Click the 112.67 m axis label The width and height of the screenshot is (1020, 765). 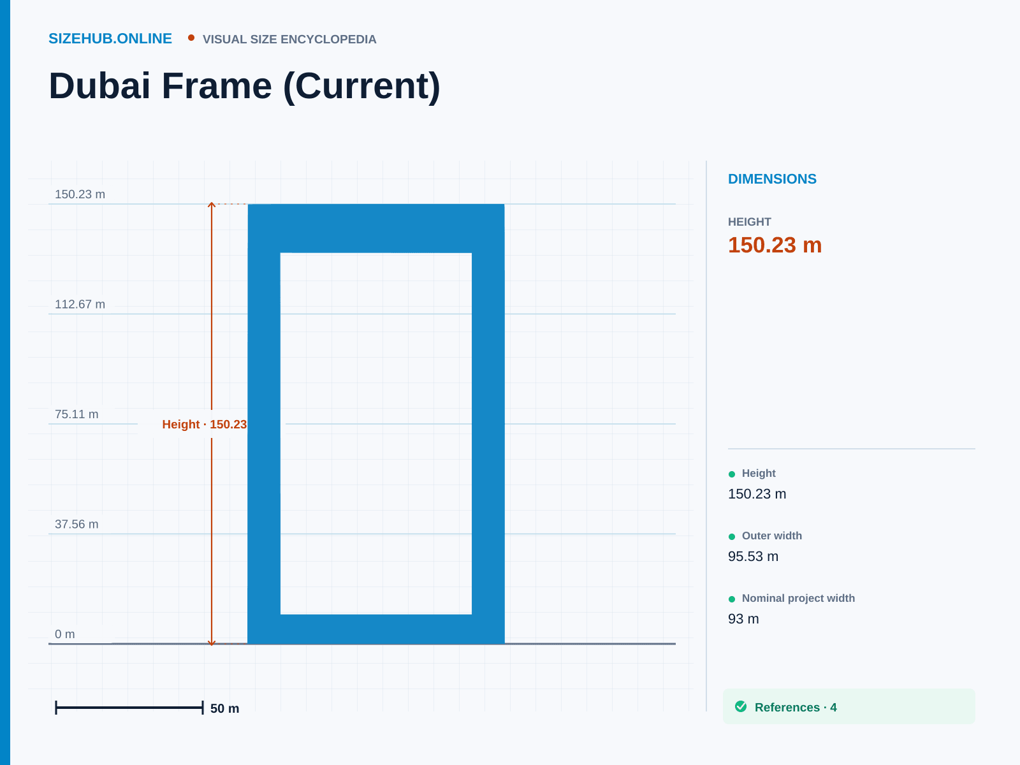[x=80, y=304]
